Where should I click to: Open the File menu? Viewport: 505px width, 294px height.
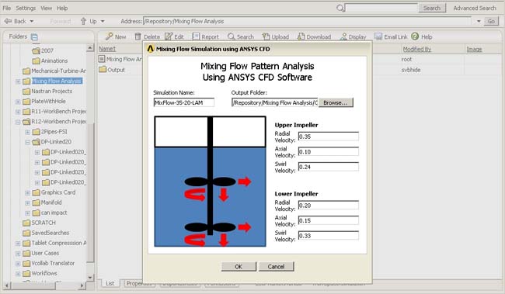coord(7,8)
